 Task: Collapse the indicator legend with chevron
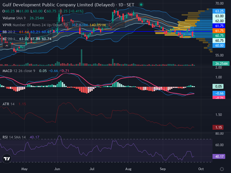7,46
